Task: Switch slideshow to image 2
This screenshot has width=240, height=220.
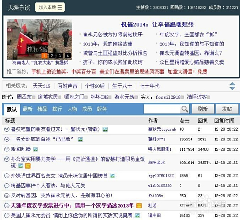Action: (52, 56)
